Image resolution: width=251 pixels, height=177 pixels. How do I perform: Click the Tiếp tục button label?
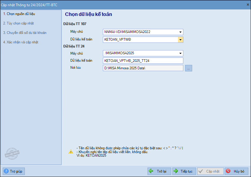[187, 171]
